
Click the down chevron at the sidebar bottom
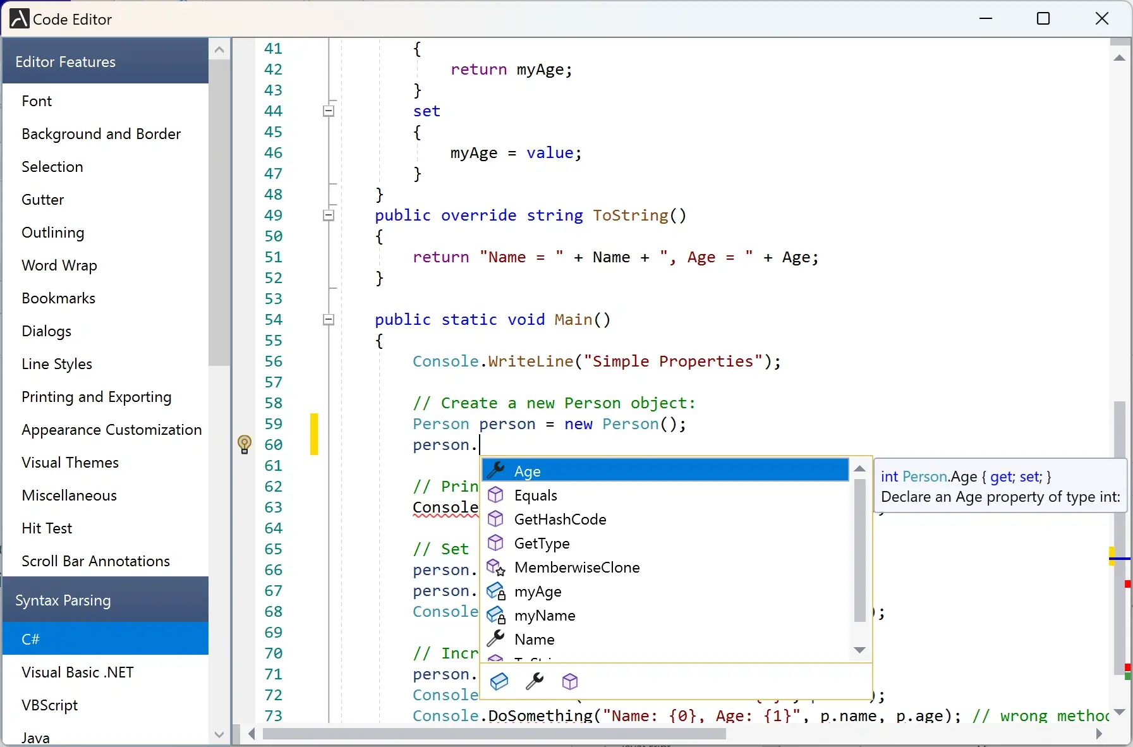(x=219, y=735)
